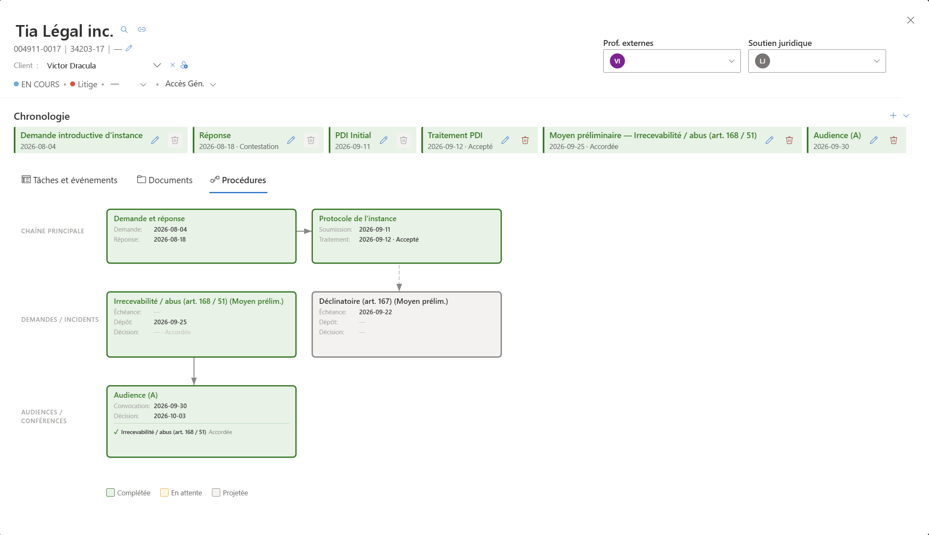
Task: Expand the Client dropdown chevron
Action: point(157,65)
